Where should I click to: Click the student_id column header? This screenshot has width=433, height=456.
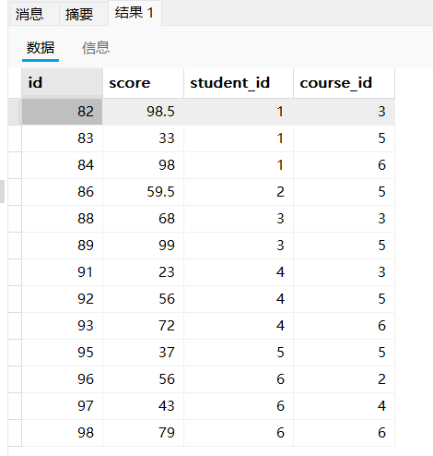point(239,83)
